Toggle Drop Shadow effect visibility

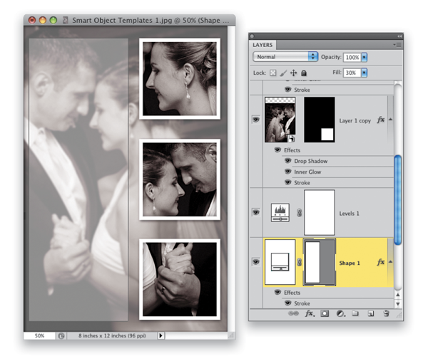(288, 161)
